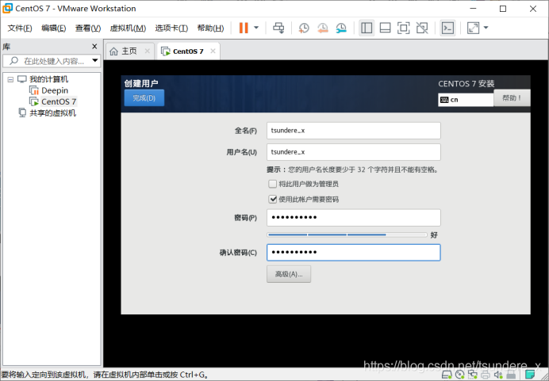The width and height of the screenshot is (549, 381).
Task: Click the 用户名(U) input field
Action: 354,152
